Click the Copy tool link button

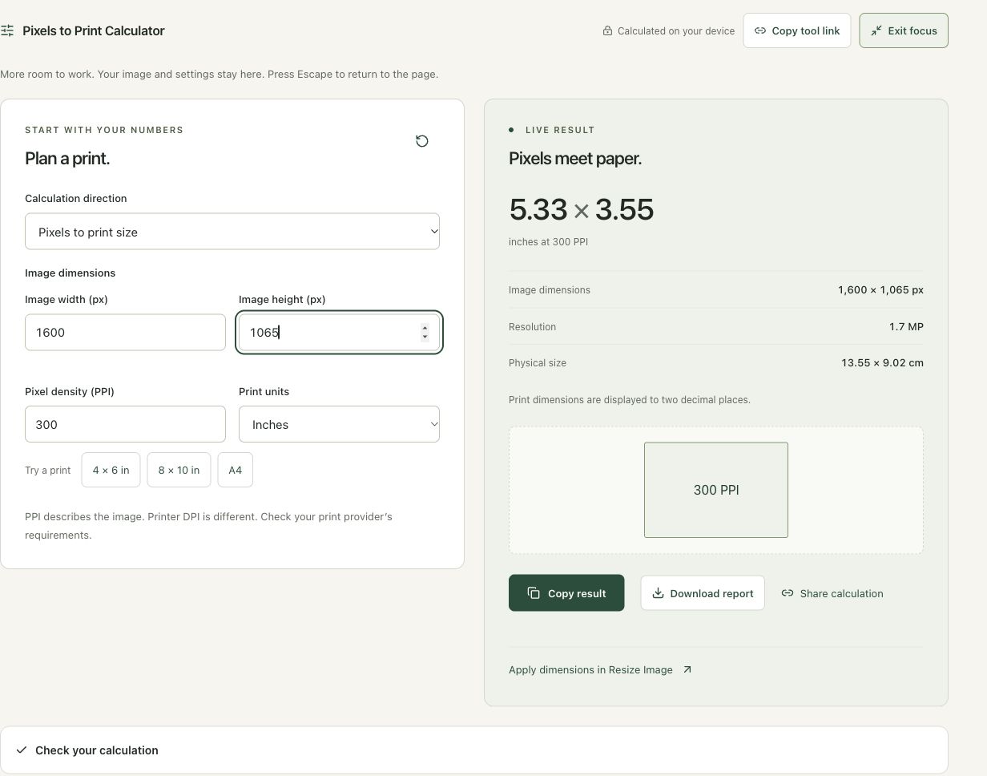(796, 30)
